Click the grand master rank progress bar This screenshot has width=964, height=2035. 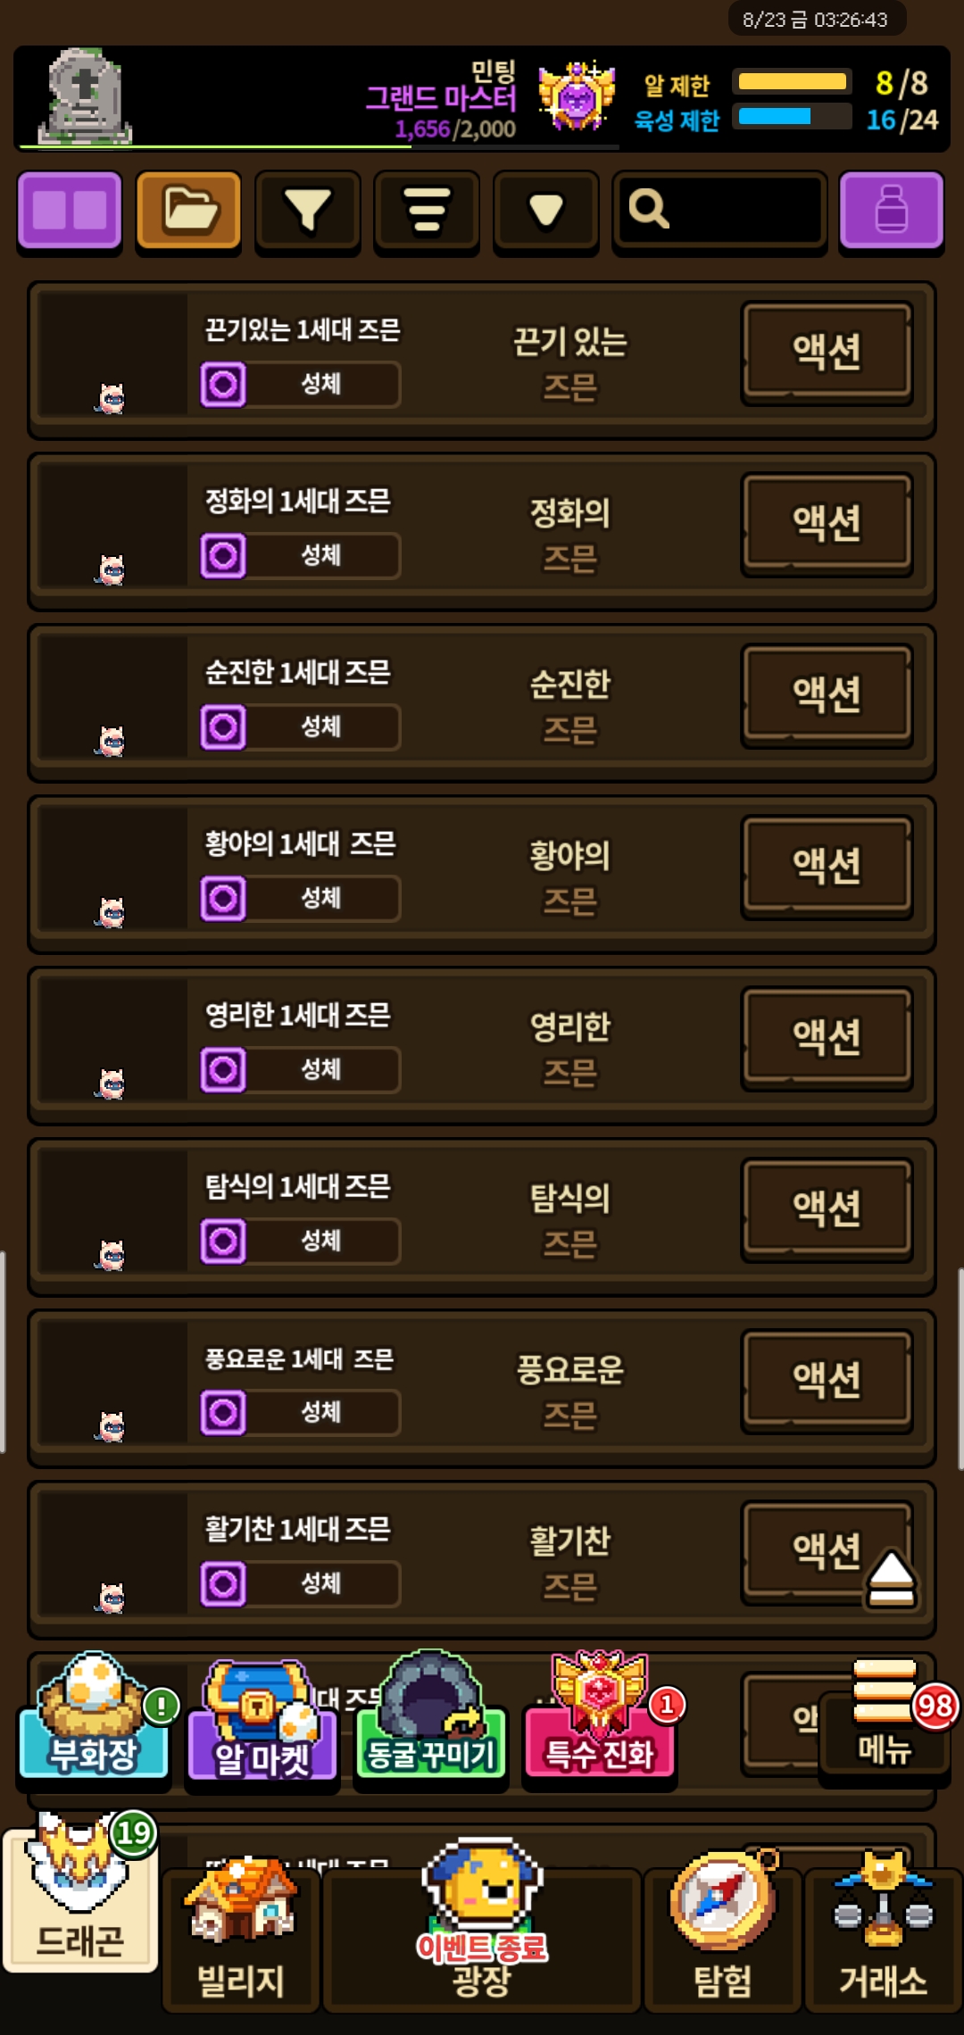[x=319, y=146]
